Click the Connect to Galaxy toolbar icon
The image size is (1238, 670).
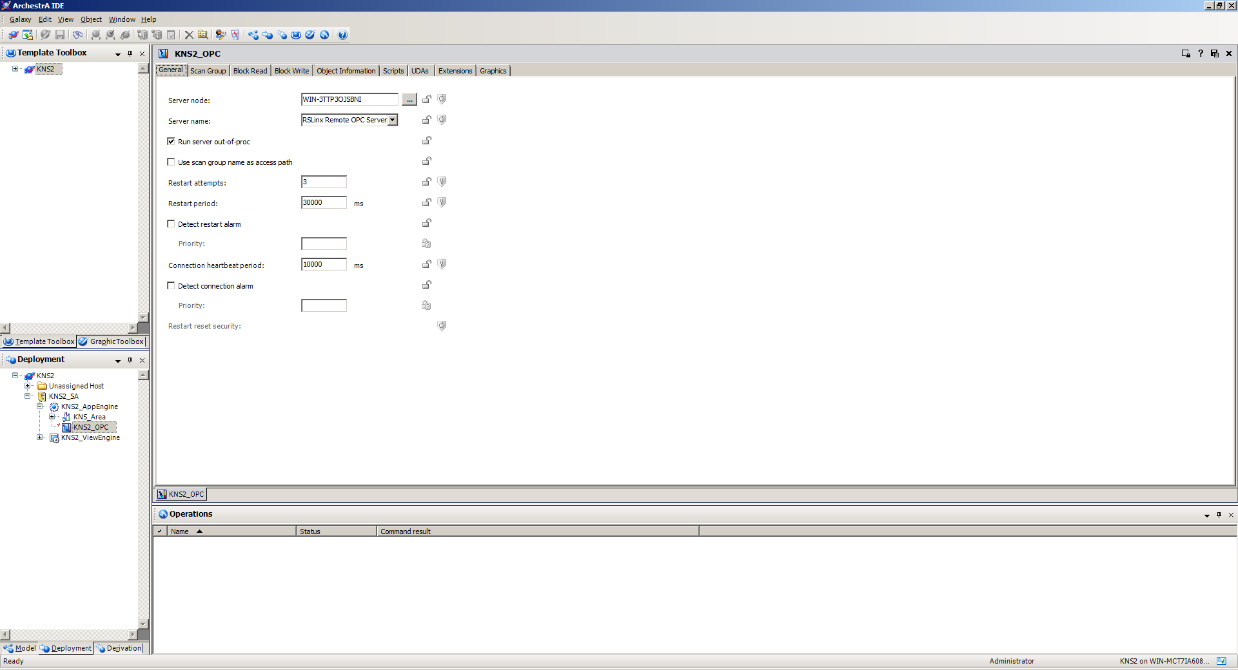coord(13,35)
